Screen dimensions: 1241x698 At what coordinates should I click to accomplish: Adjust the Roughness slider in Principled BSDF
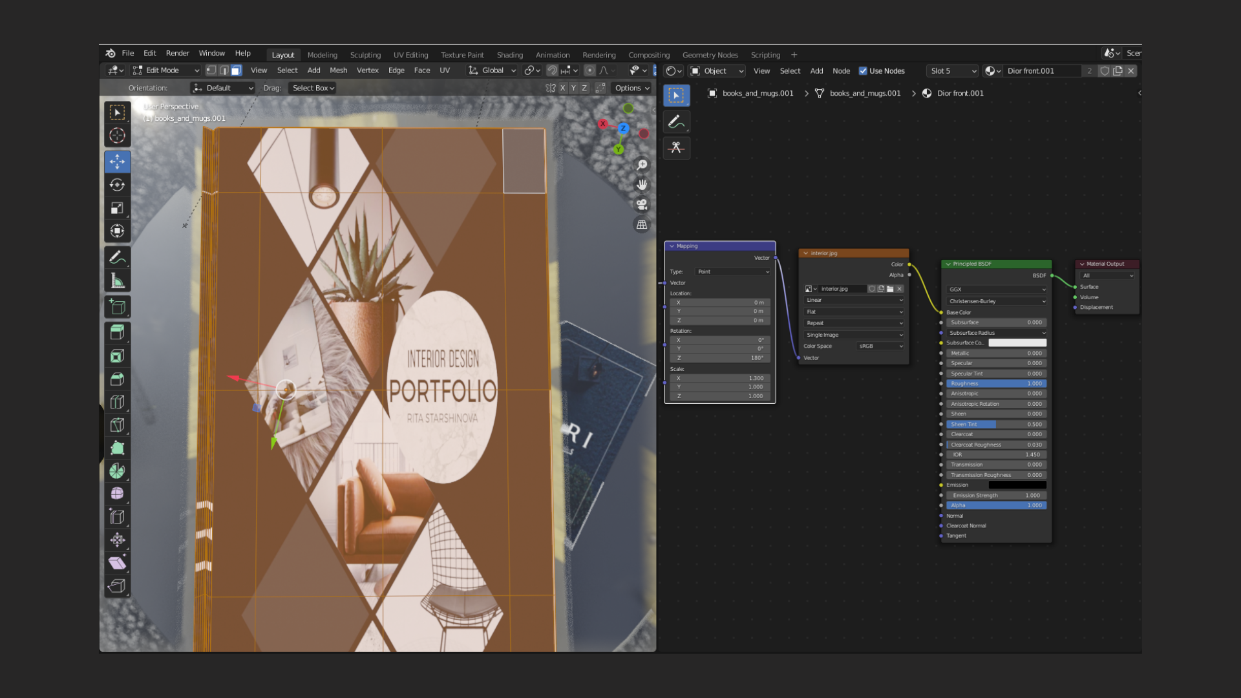[x=996, y=384]
